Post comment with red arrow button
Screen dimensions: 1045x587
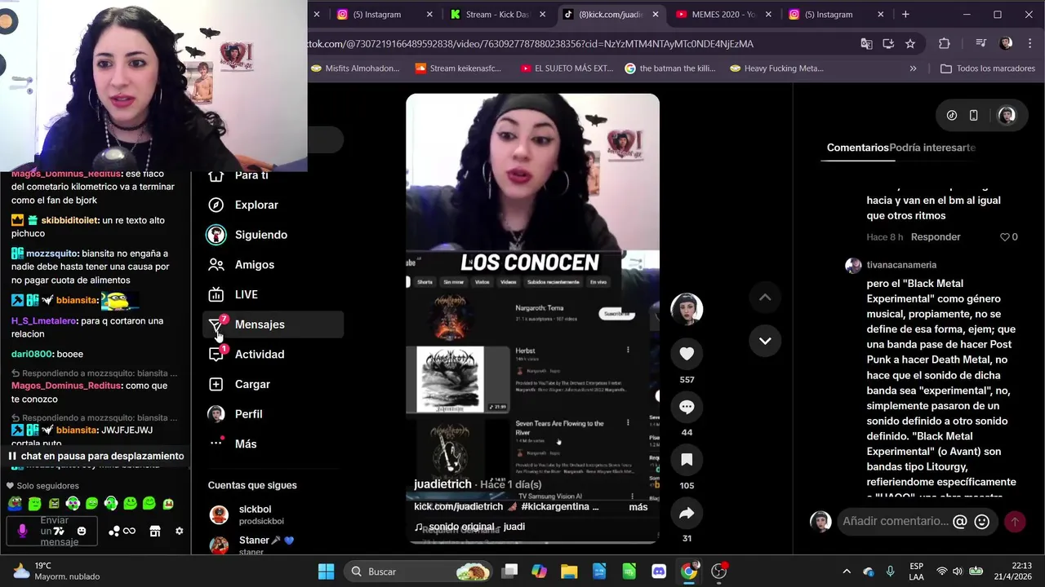pyautogui.click(x=1015, y=521)
